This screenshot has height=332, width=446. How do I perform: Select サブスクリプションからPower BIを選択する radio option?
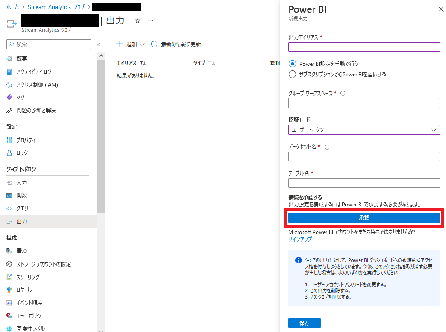292,75
